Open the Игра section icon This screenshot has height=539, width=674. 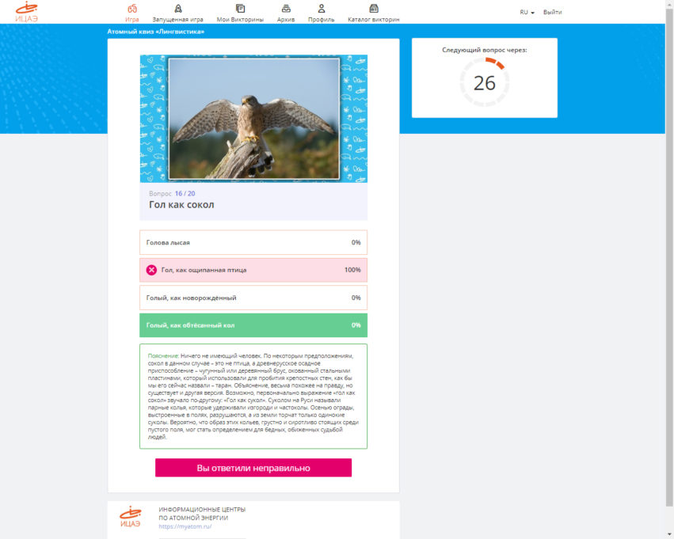[x=132, y=8]
